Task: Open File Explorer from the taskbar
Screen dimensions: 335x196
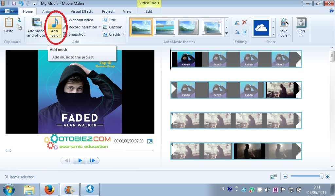Action: [x=29, y=189]
